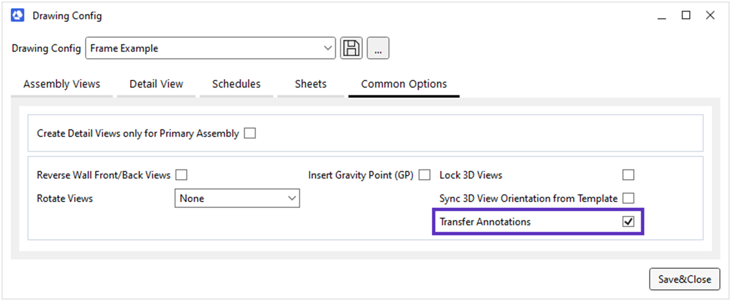
Task: Open the Detail View tab
Action: coord(156,84)
